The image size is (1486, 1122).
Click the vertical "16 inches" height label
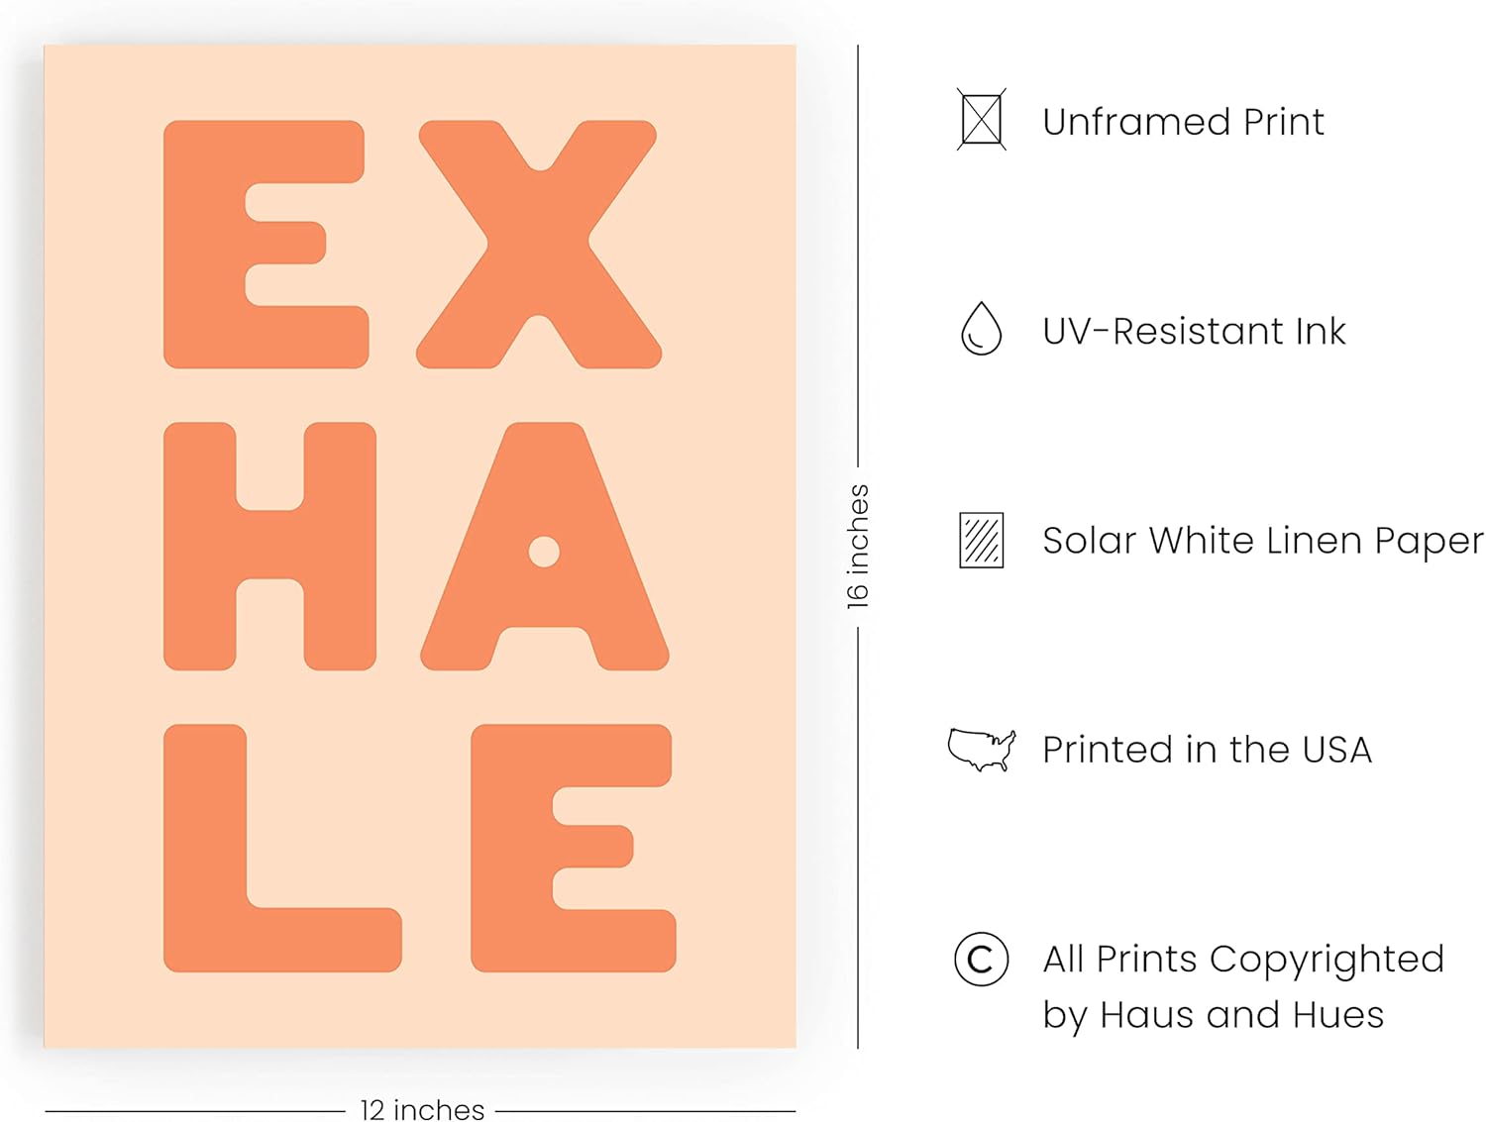pyautogui.click(x=858, y=546)
